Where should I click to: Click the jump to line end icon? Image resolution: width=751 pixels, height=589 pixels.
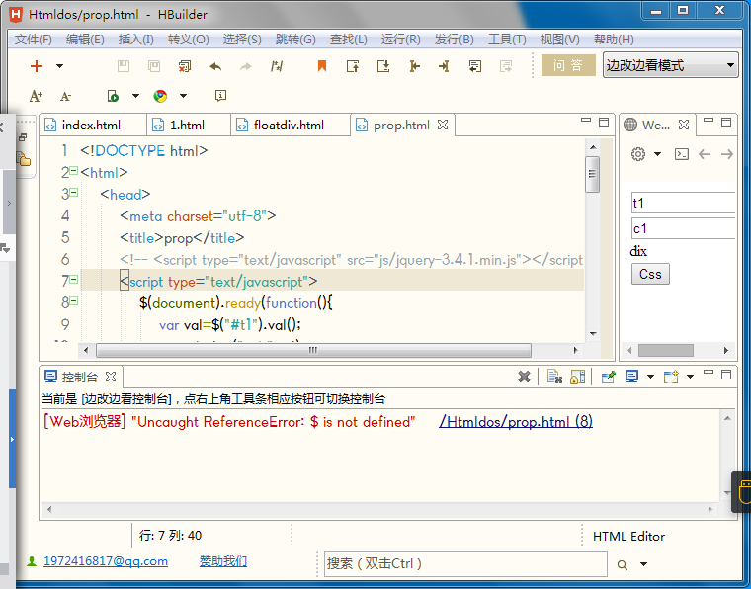coord(444,66)
